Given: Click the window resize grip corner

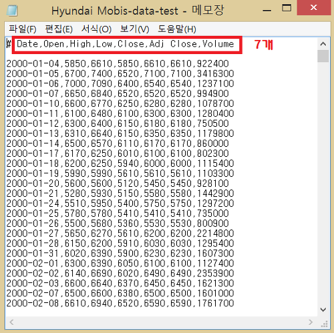Looking at the screenshot, I should [x=325, y=324].
